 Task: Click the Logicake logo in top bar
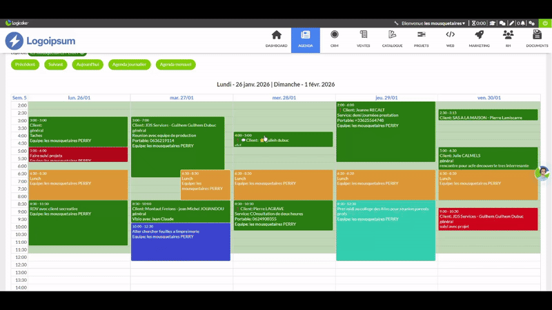click(17, 23)
